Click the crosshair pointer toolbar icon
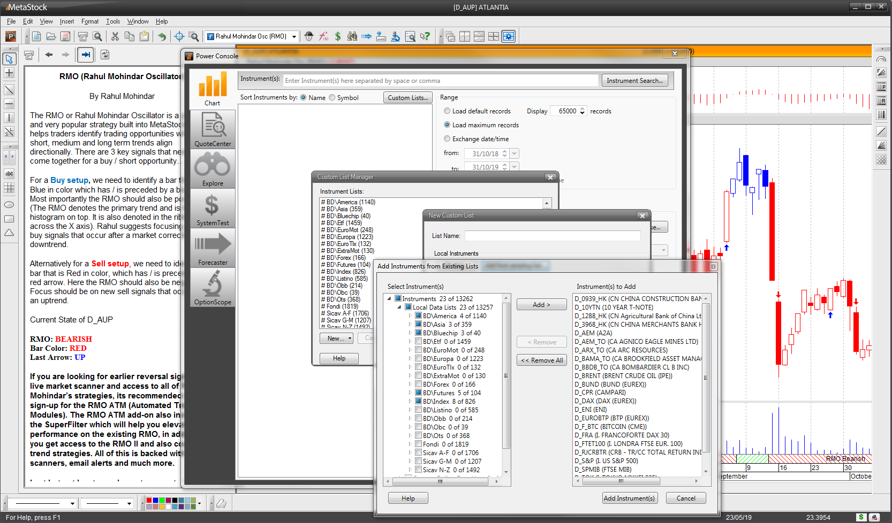The image size is (892, 523). [x=179, y=36]
